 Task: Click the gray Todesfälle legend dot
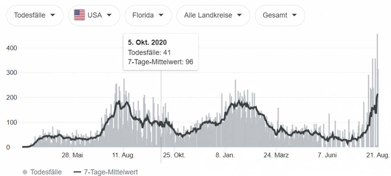point(25,172)
